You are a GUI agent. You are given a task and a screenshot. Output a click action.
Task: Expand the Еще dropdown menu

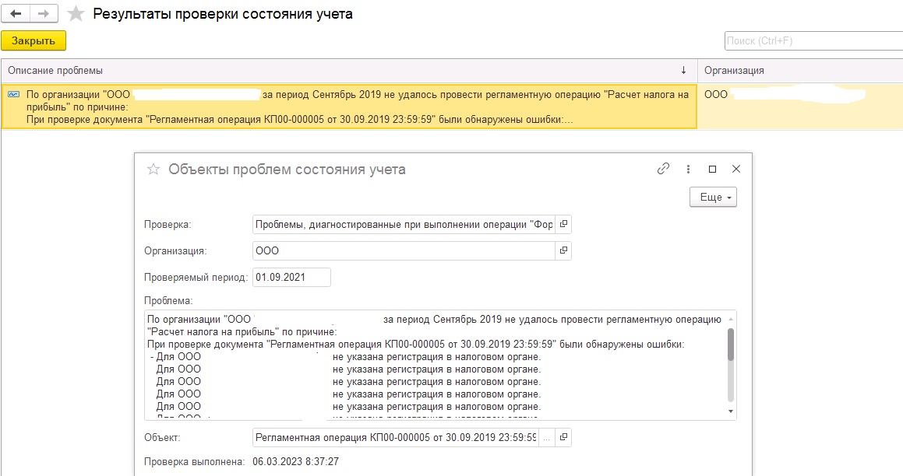[713, 198]
